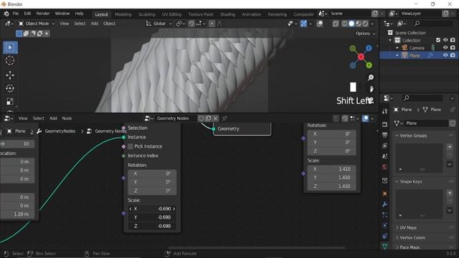Collapse the Vertex Groups panel

pos(397,135)
